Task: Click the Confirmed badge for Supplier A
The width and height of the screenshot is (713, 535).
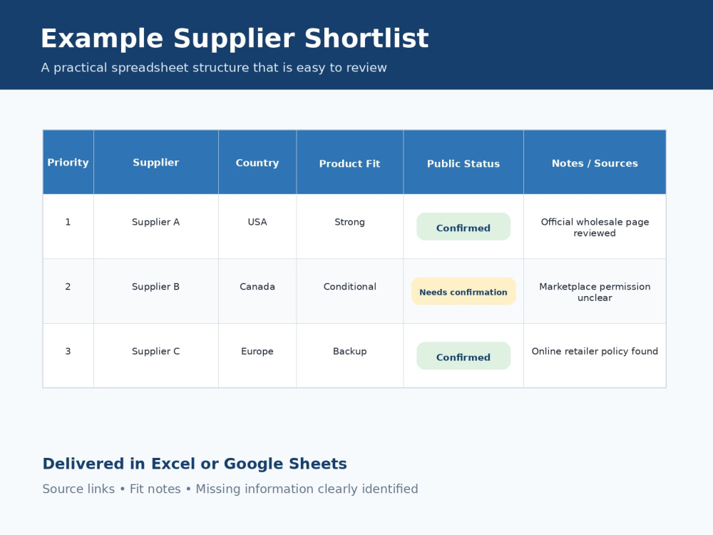Action: pyautogui.click(x=463, y=227)
